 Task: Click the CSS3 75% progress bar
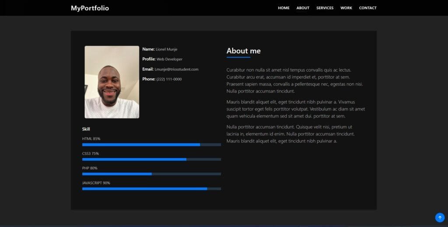(151, 159)
